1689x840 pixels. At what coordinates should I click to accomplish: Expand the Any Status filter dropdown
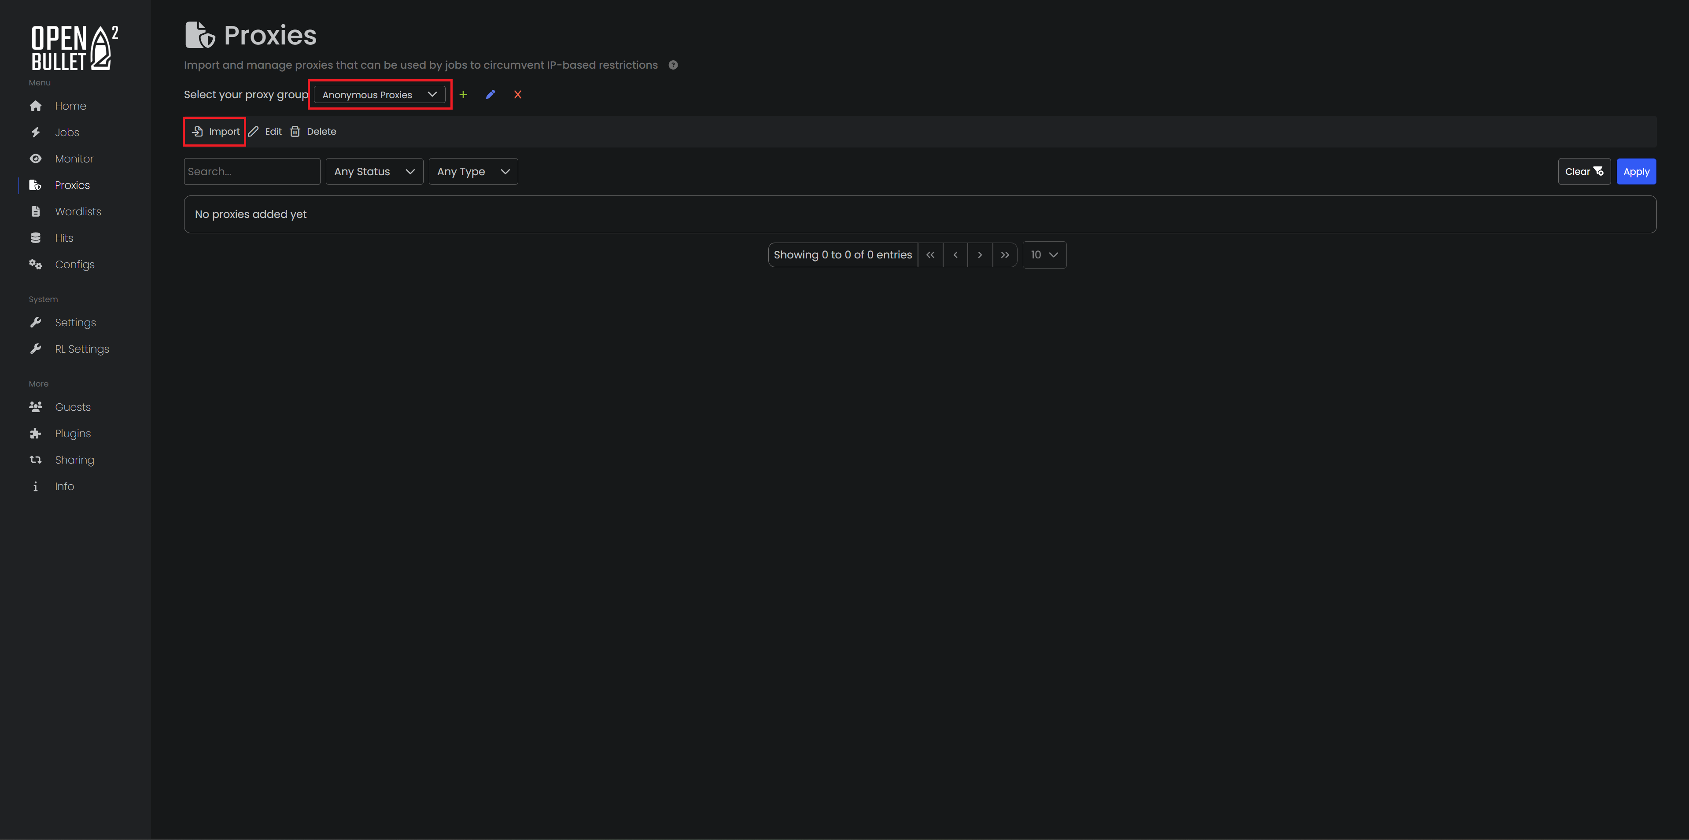click(x=374, y=171)
